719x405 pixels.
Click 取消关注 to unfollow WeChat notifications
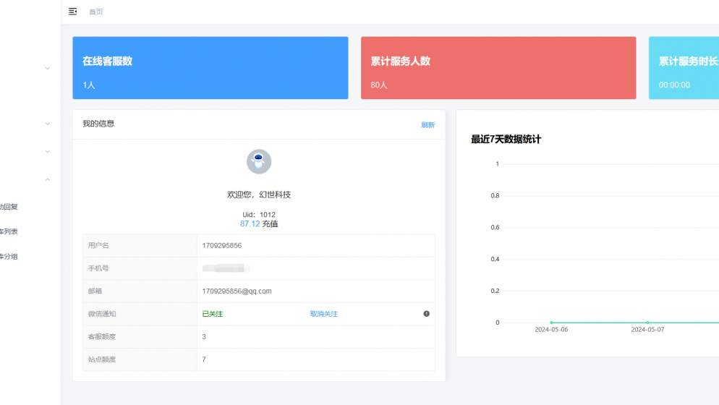(323, 314)
